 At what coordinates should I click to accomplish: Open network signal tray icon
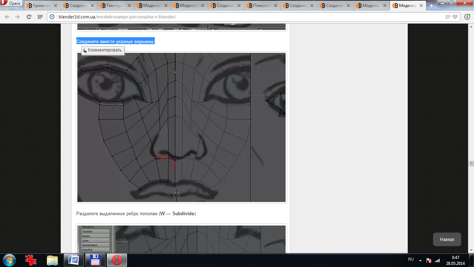(437, 260)
